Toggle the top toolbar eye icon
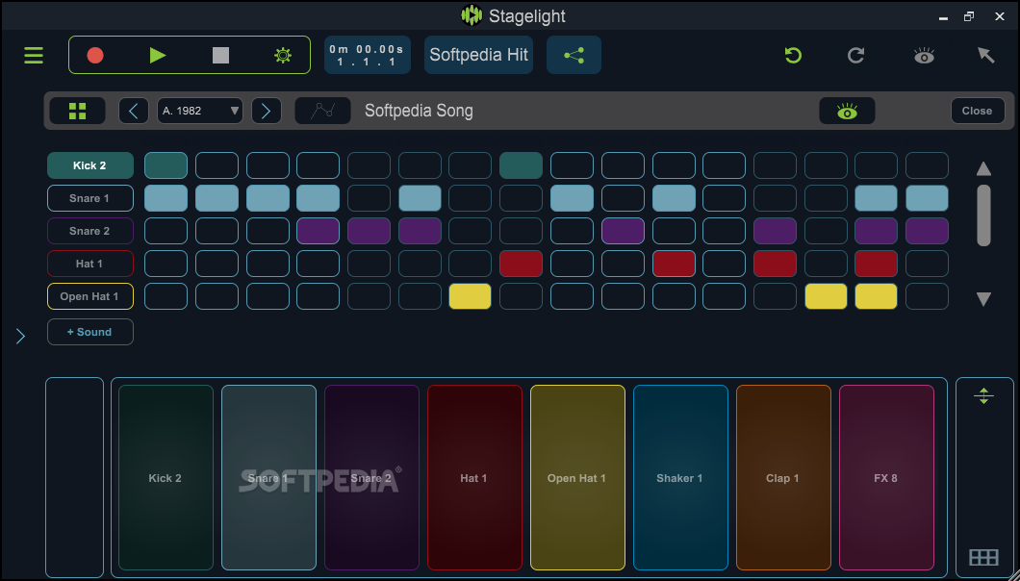The height and width of the screenshot is (581, 1020). click(x=924, y=56)
